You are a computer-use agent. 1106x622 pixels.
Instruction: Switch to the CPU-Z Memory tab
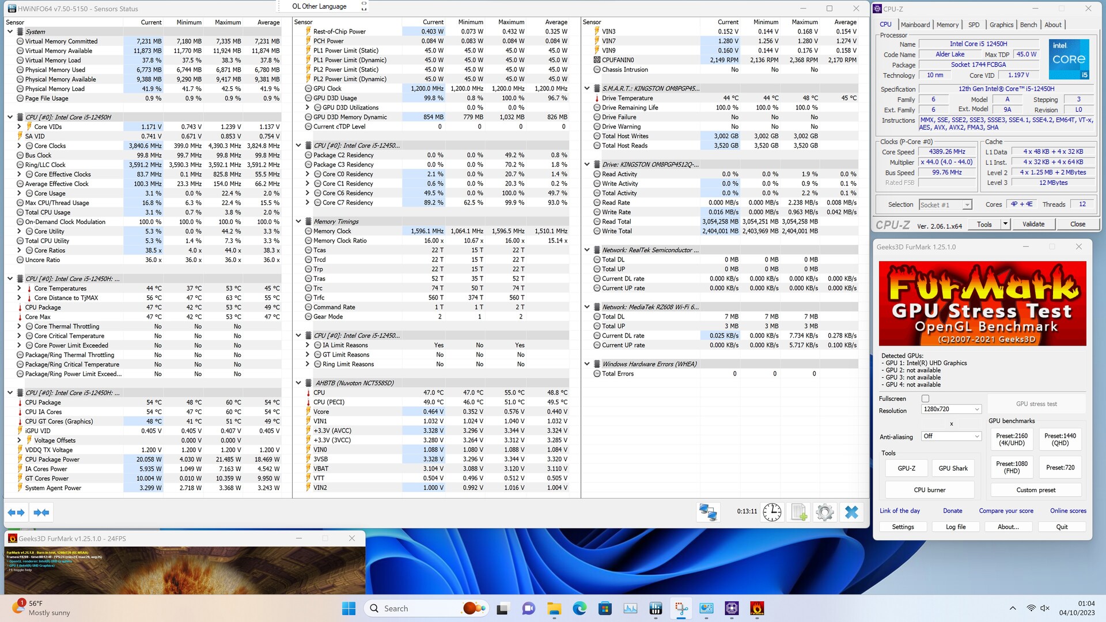[947, 25]
